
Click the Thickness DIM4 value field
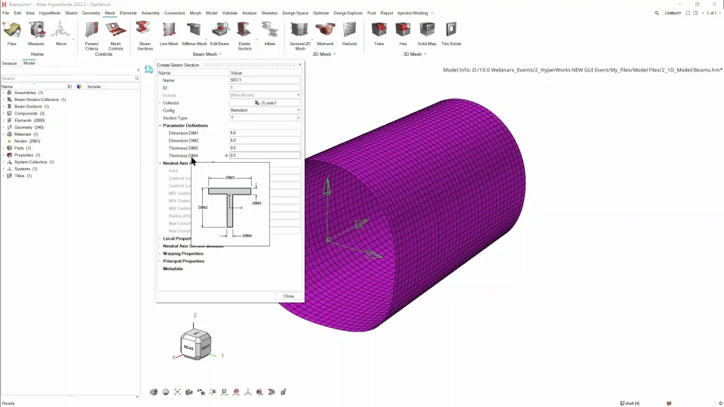pos(265,155)
